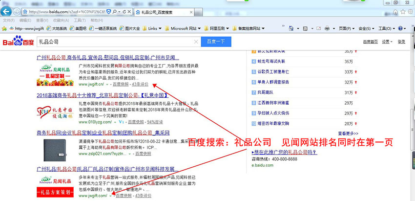
Task: Click the blue Help question mark icon
Action: coord(400,28)
